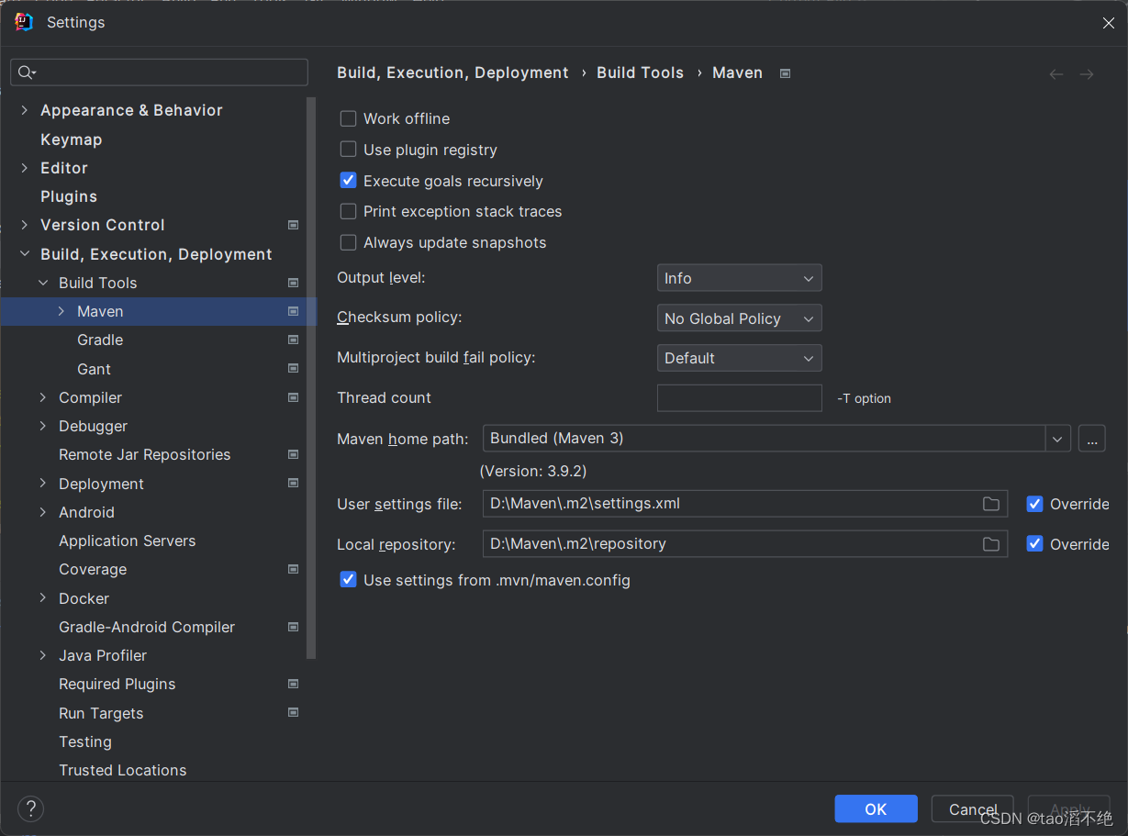Enable Print exception stack traces
The width and height of the screenshot is (1128, 836).
click(x=348, y=211)
